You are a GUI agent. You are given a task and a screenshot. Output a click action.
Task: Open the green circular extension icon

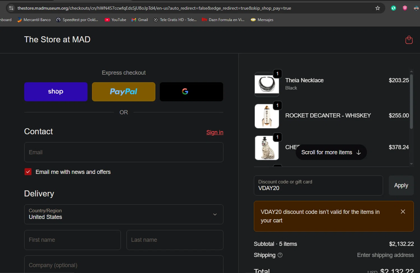[x=393, y=8]
